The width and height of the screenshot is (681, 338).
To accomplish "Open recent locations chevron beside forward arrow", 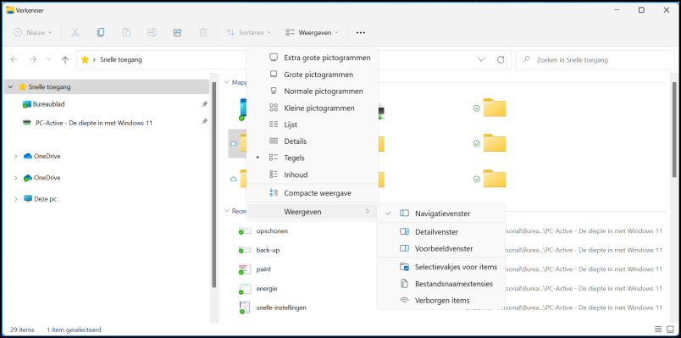I will [x=48, y=60].
